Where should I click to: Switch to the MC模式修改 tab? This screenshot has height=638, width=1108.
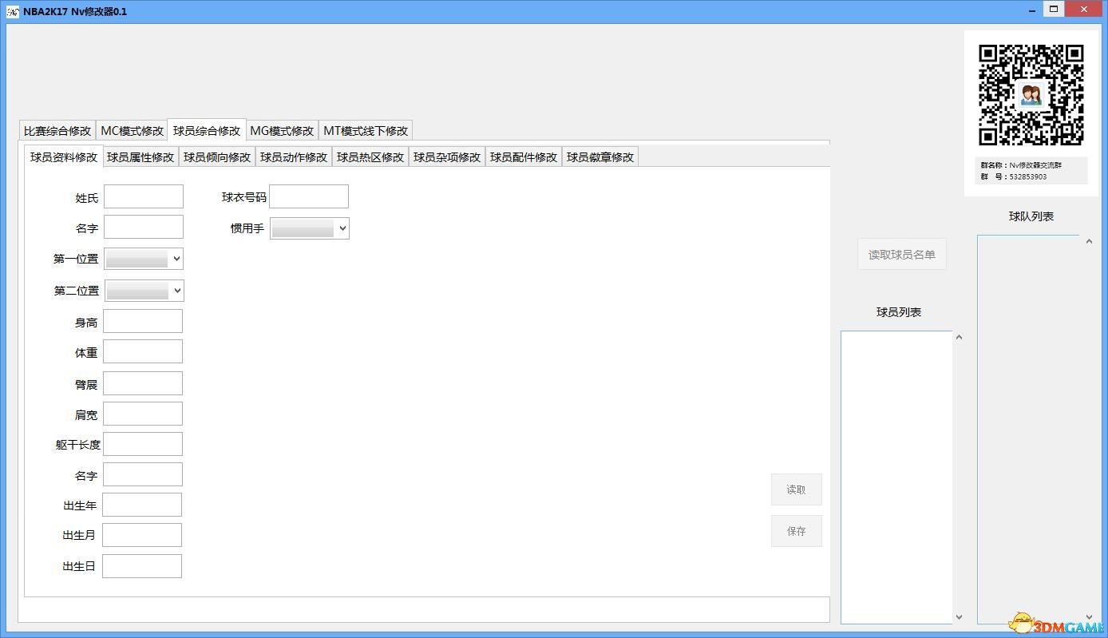(132, 131)
